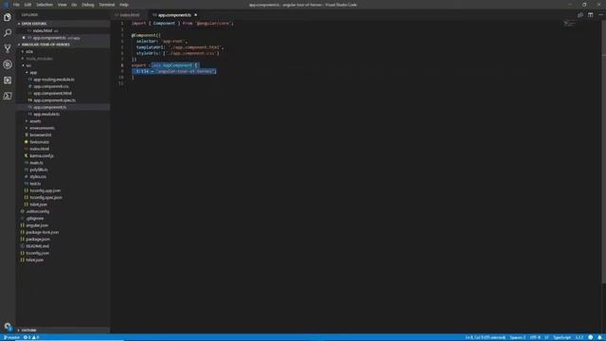Open the Search view in activity bar
Viewport: 606px width, 341px height.
tap(8, 33)
